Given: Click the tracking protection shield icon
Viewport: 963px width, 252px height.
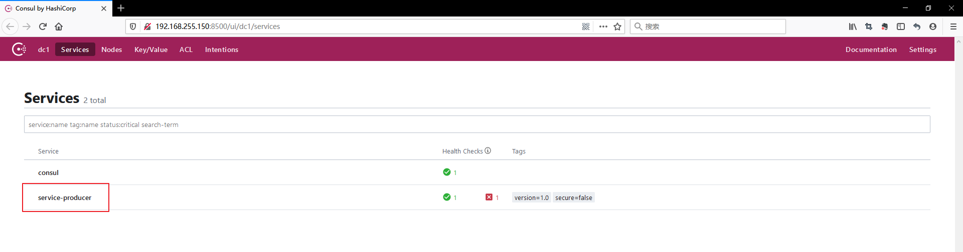Looking at the screenshot, I should click(x=133, y=26).
